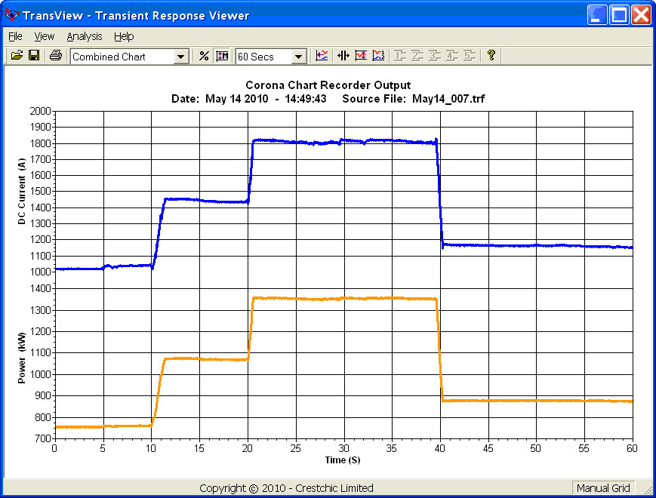
Task: Click the red chart with arrows icon
Action: (361, 56)
